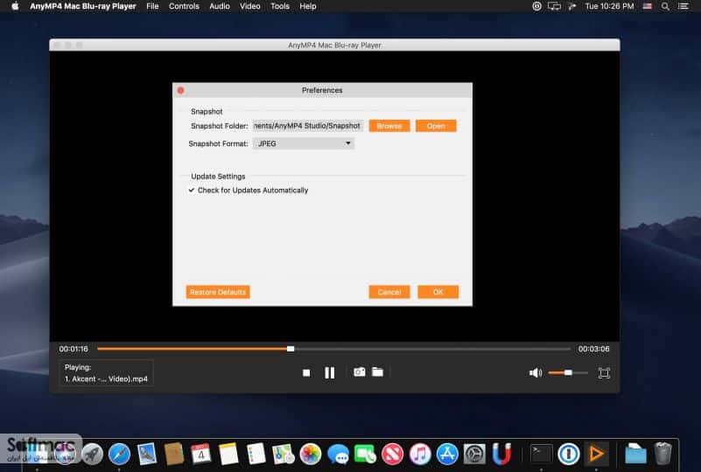Open Terminal icon in Dock
701x472 pixels.
point(542,455)
